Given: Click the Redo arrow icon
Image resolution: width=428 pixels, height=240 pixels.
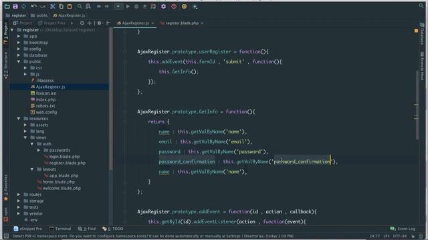Looking at the screenshot, I should [x=43, y=6].
